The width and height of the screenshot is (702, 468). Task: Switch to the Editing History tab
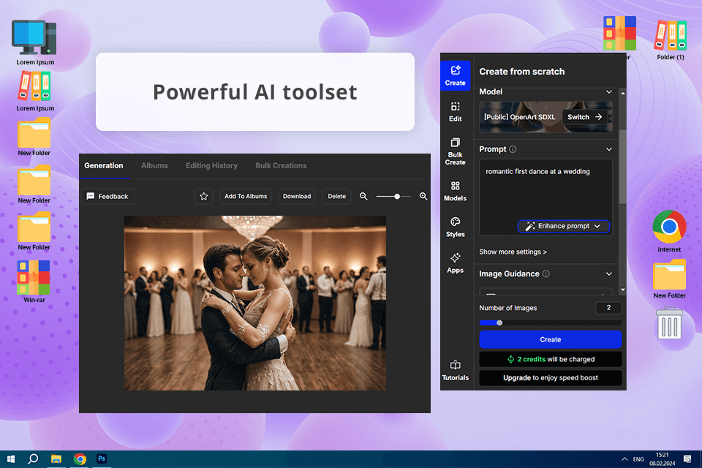tap(211, 166)
